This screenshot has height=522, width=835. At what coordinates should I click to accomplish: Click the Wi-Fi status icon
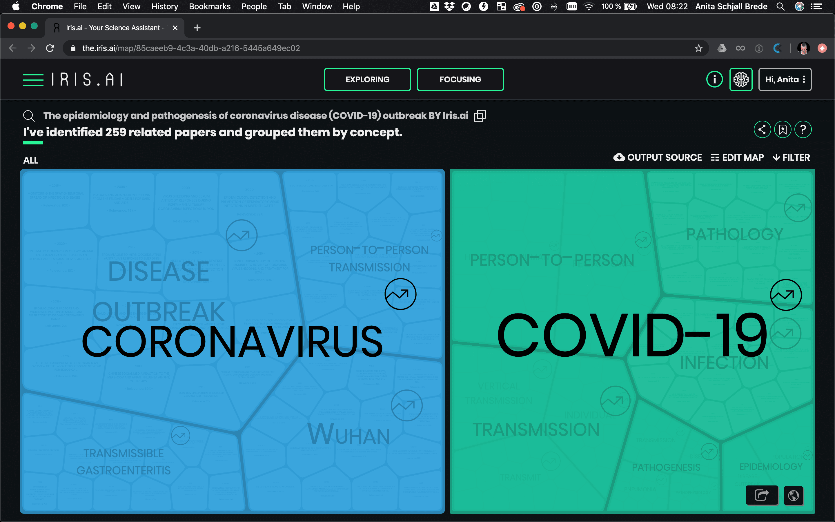point(588,7)
